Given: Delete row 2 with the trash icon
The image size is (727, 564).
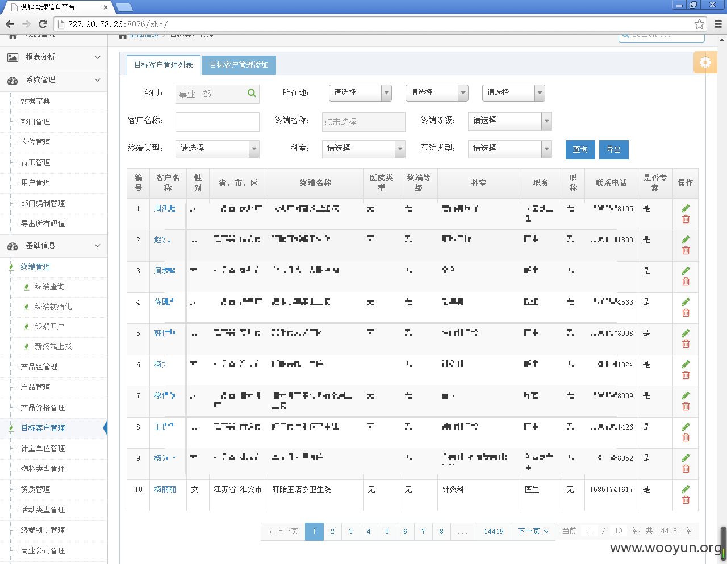Looking at the screenshot, I should click(x=686, y=250).
